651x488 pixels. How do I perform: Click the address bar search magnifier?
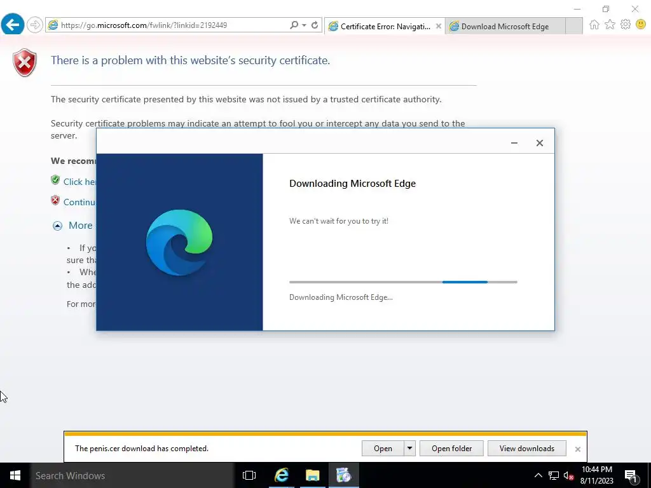tap(294, 25)
